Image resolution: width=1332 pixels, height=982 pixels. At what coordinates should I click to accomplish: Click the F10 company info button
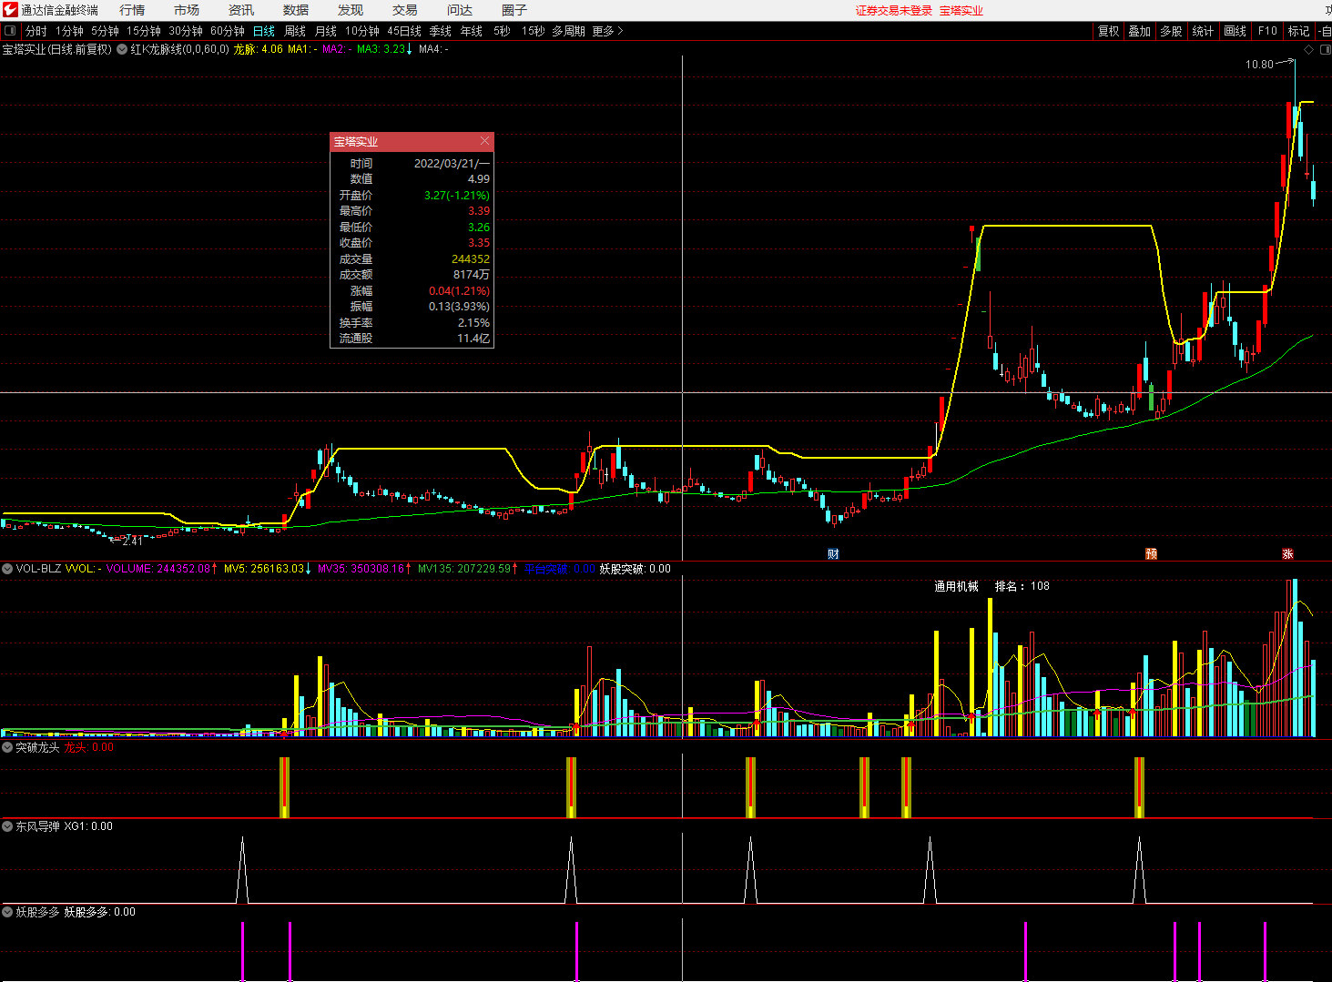click(x=1267, y=31)
